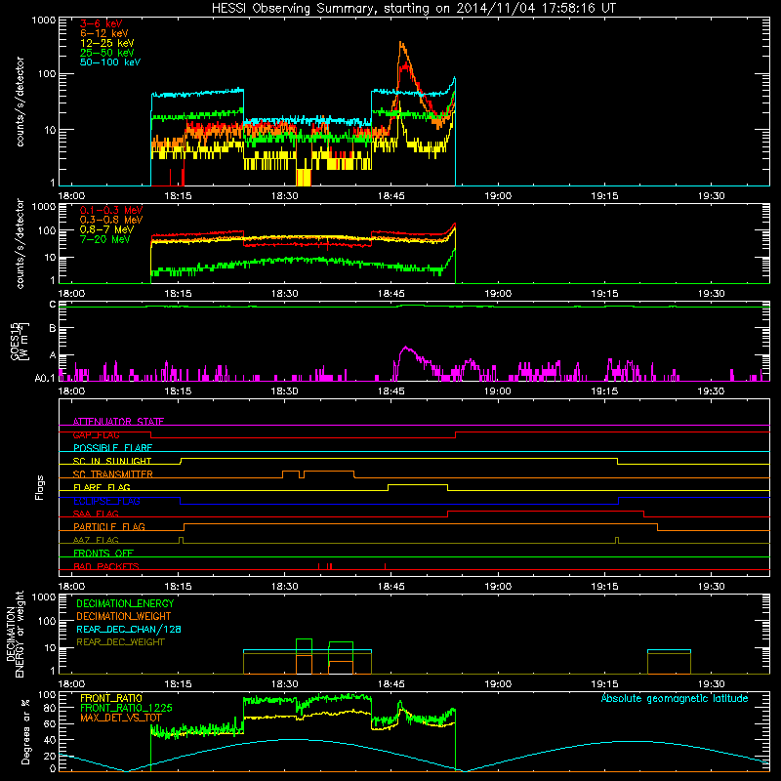Select the REAR_DEC_WEIGHT legend label
The height and width of the screenshot is (781, 781).
tap(120, 642)
